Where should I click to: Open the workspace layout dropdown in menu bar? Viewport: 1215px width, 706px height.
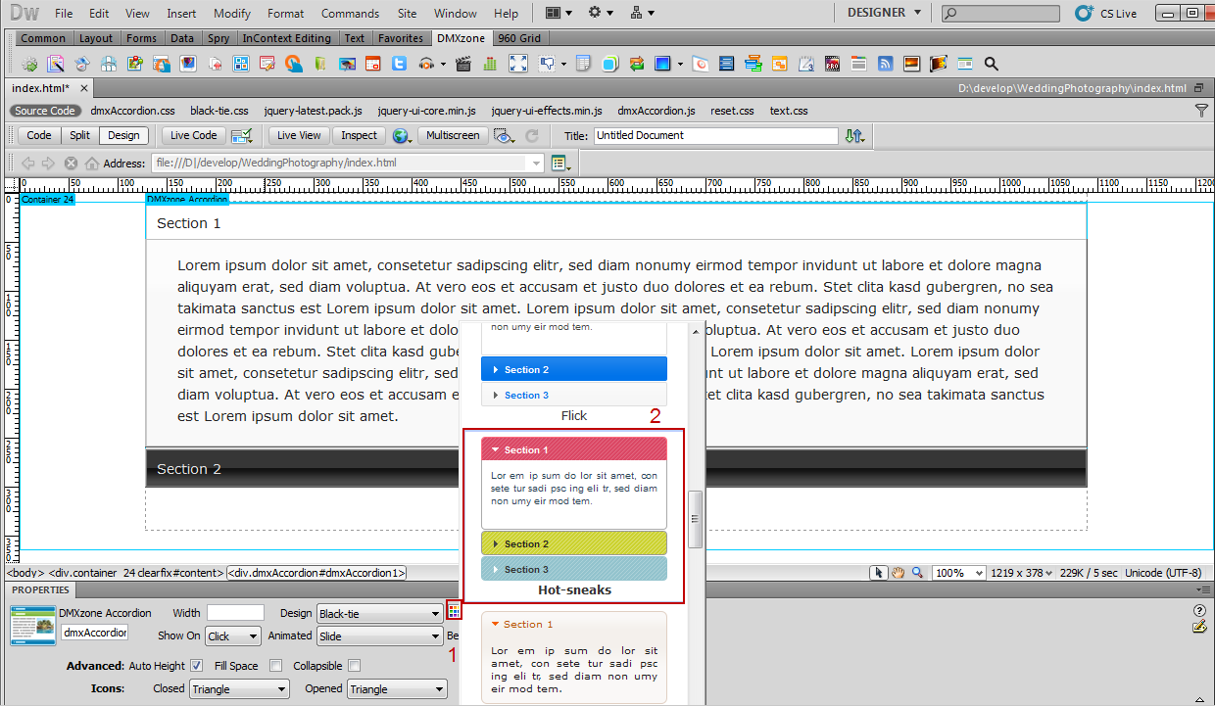tap(559, 13)
